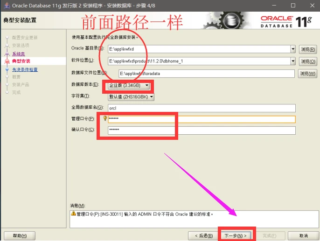The height and width of the screenshot is (241, 320).
Task: Go to 先决条件检查 step in sidebar
Action: pyautogui.click(x=25, y=69)
